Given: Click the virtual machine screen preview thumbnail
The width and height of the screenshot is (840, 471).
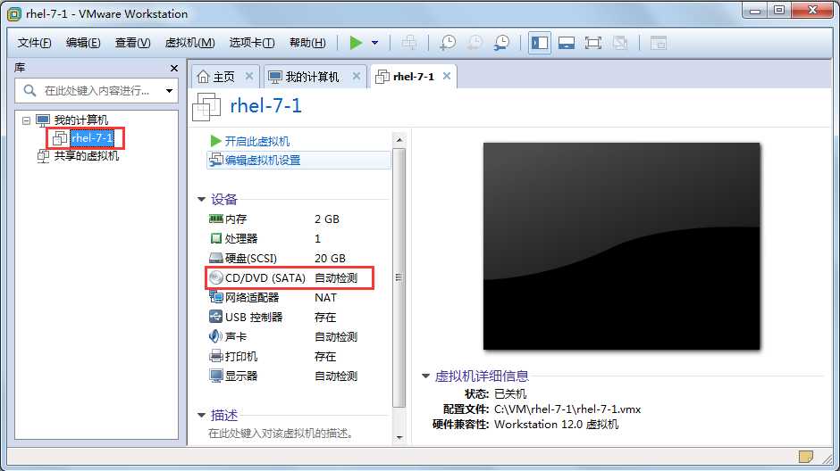Looking at the screenshot, I should (621, 246).
